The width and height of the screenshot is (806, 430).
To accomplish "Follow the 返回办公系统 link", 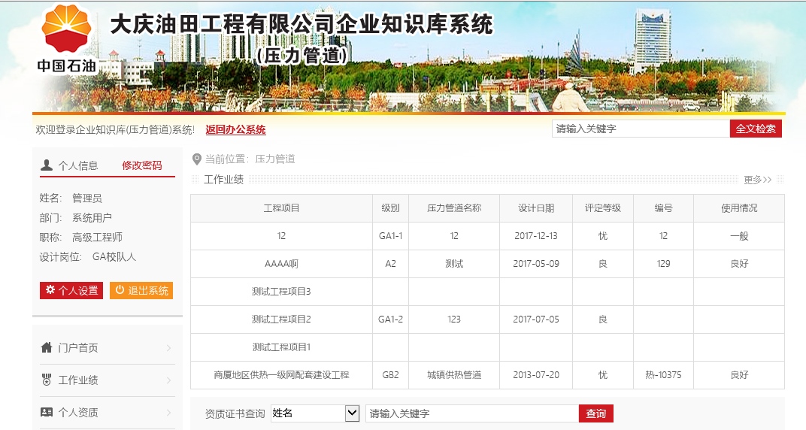I will [235, 129].
